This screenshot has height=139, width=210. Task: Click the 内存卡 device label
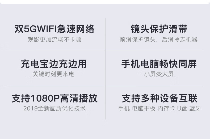point(166,109)
